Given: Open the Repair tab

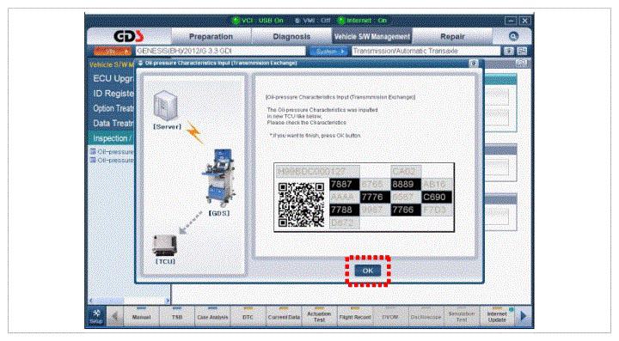Looking at the screenshot, I should pos(452,36).
